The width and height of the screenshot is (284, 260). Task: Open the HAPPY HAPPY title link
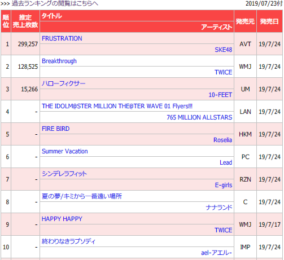(x=62, y=219)
